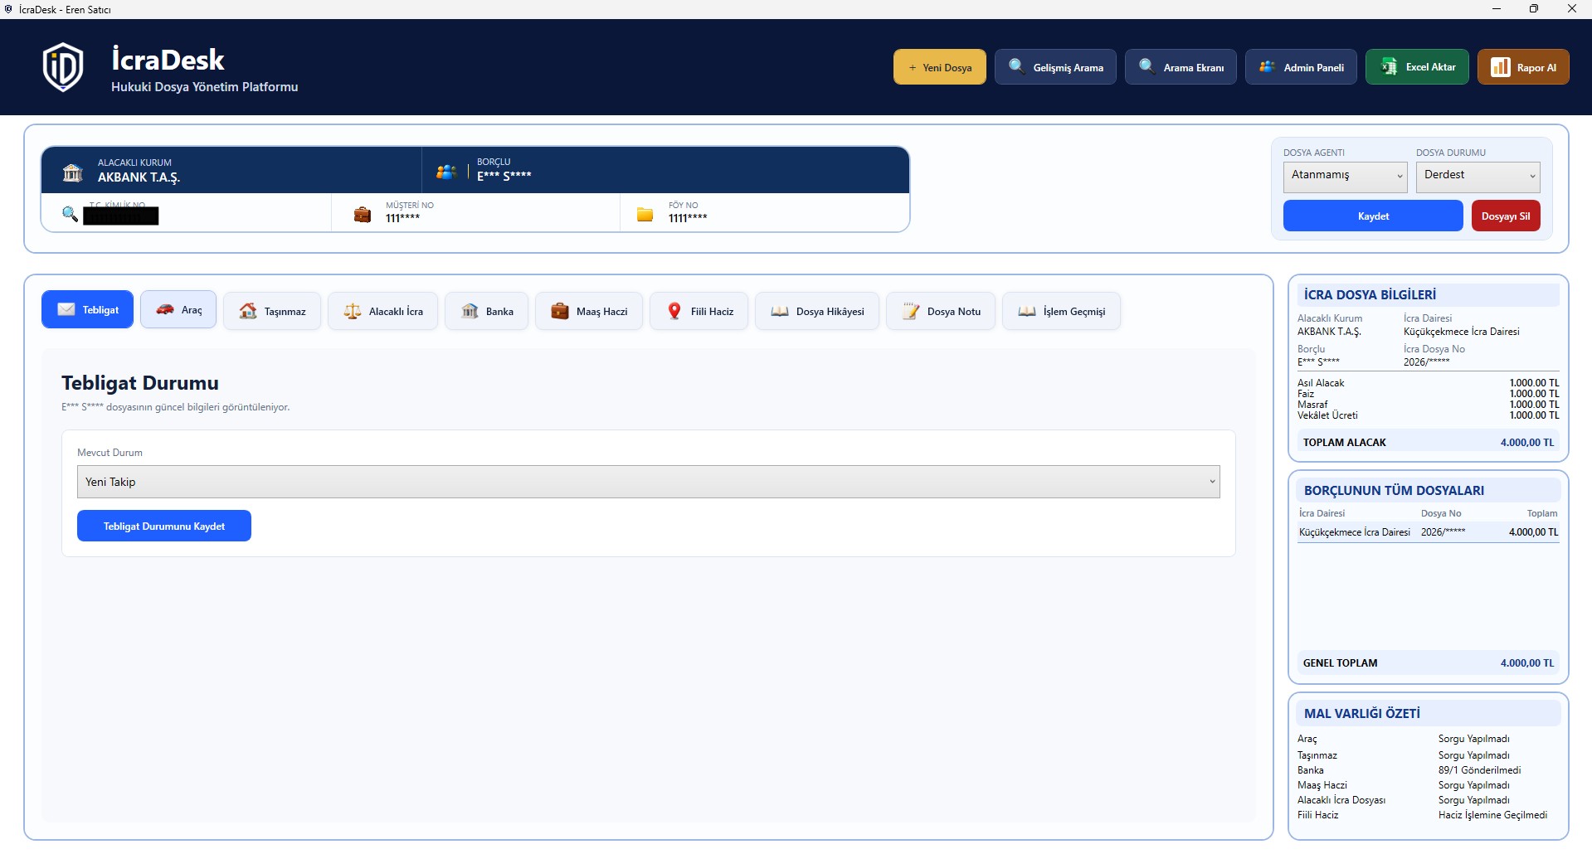The image size is (1592, 854).
Task: Open the Admin Paneli
Action: (1301, 67)
